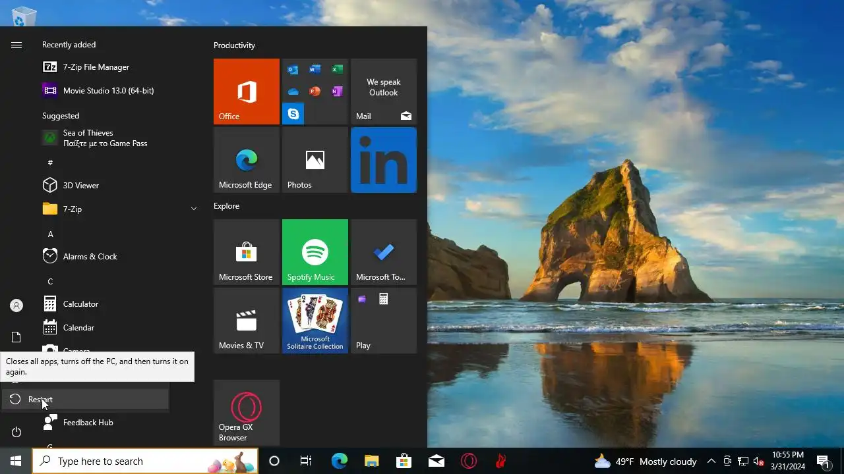Open the Microsoft To Do tile
Viewport: 844px width, 474px height.
coord(384,252)
